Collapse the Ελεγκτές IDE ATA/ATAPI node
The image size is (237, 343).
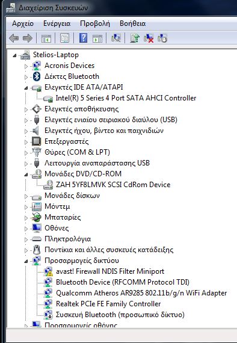tap(26, 88)
